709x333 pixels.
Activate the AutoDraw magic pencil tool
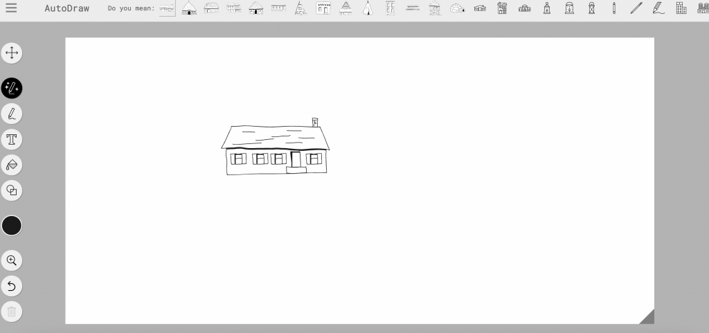pyautogui.click(x=12, y=88)
